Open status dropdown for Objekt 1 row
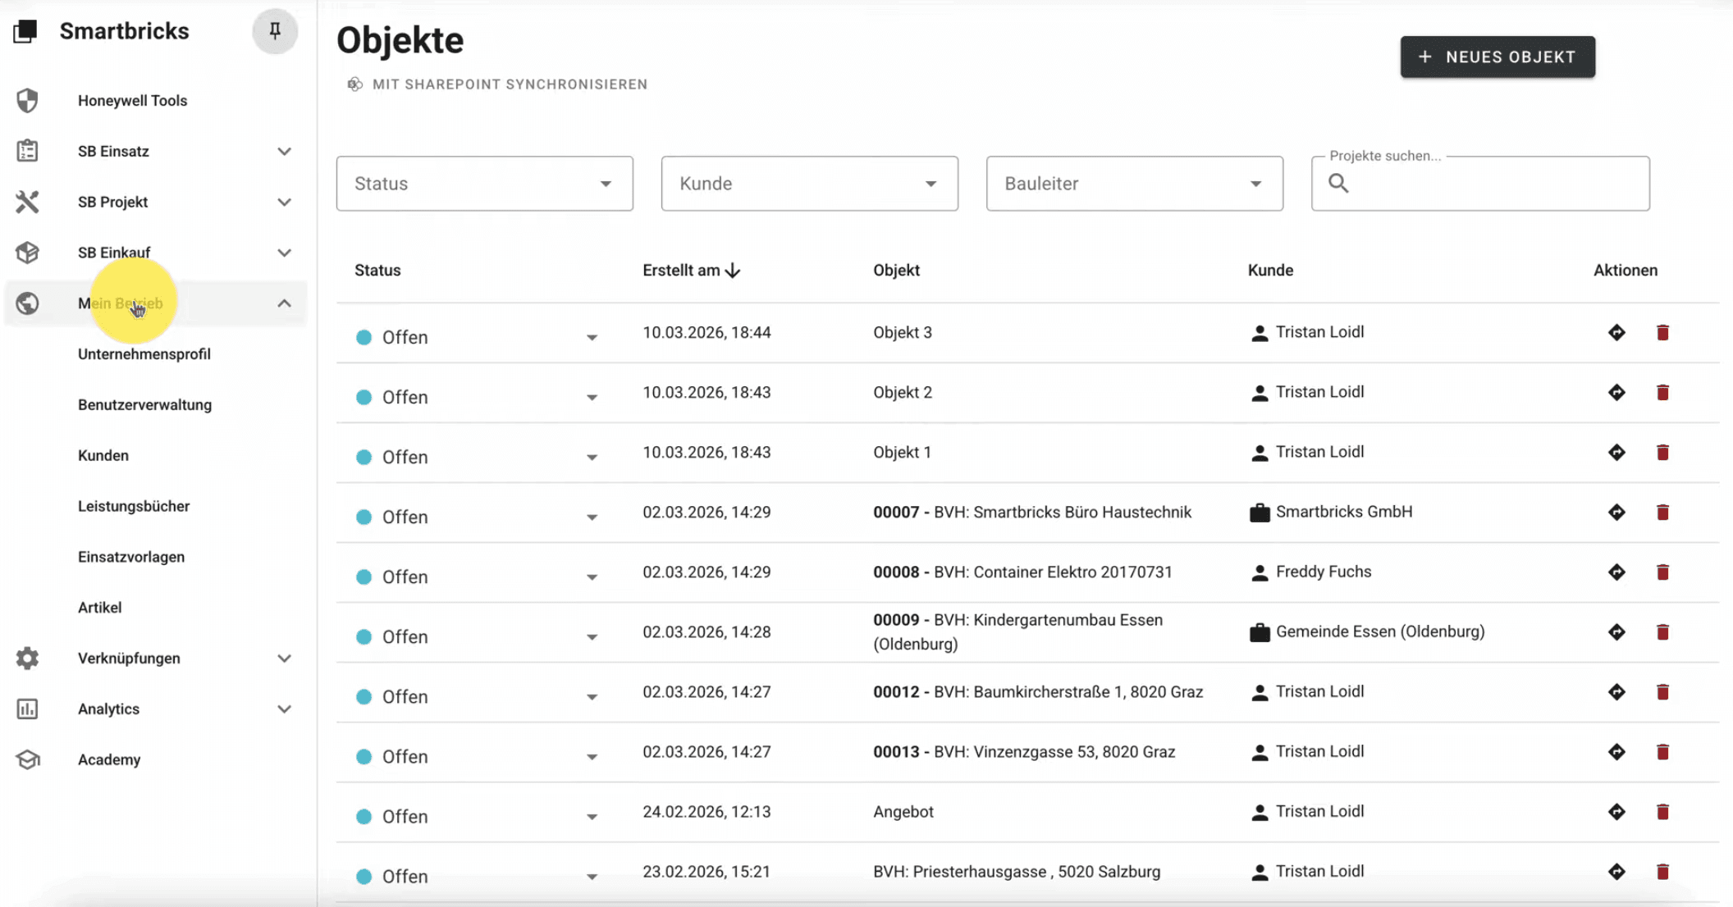 [592, 457]
